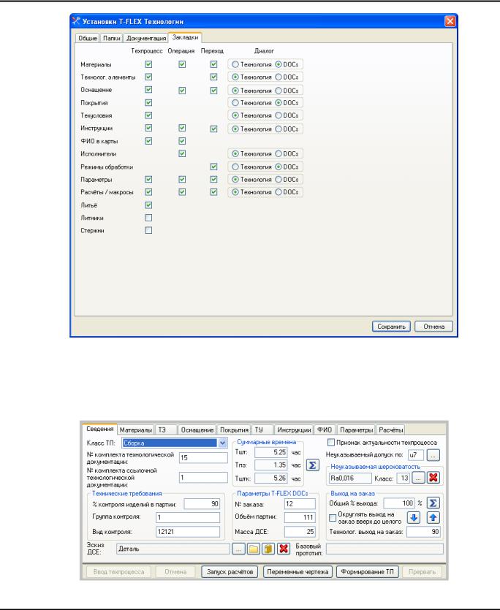This screenshot has height=610, width=500.
Task: Enable the Стержни checkbox
Action: coord(148,230)
